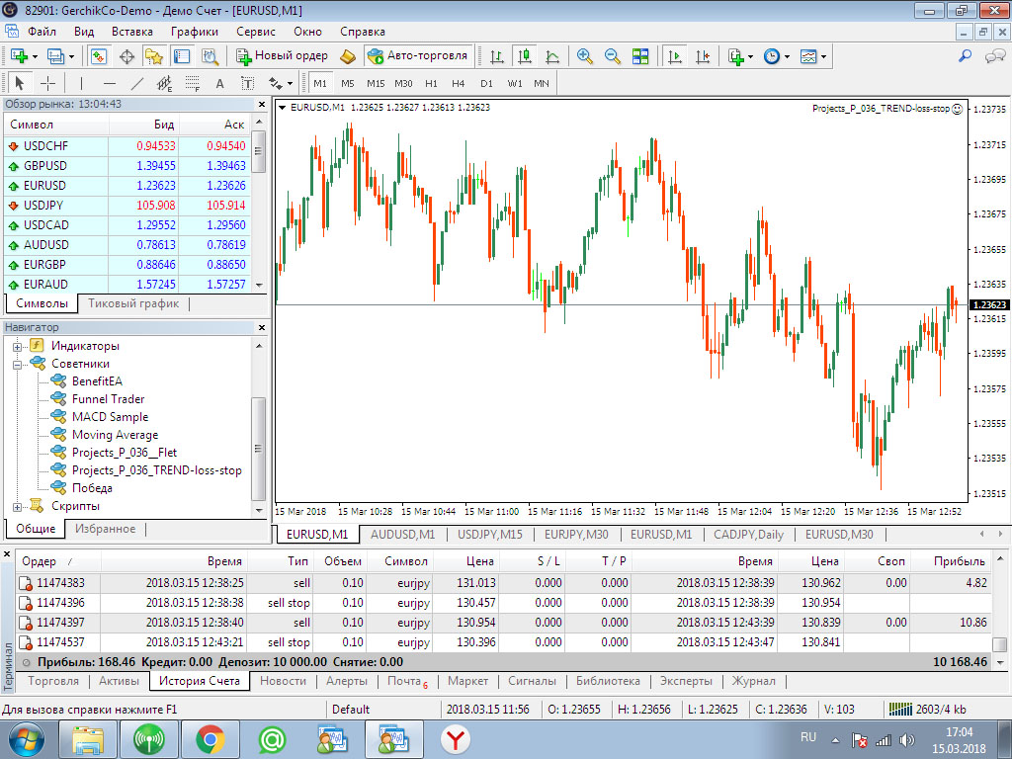The height and width of the screenshot is (759, 1012).
Task: Switch chart to bar chart icon
Action: 497,56
